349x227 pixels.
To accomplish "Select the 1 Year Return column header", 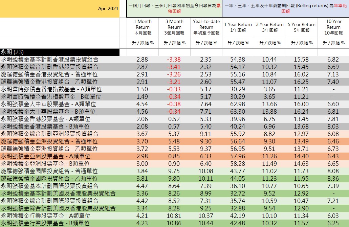I will click(x=238, y=27).
